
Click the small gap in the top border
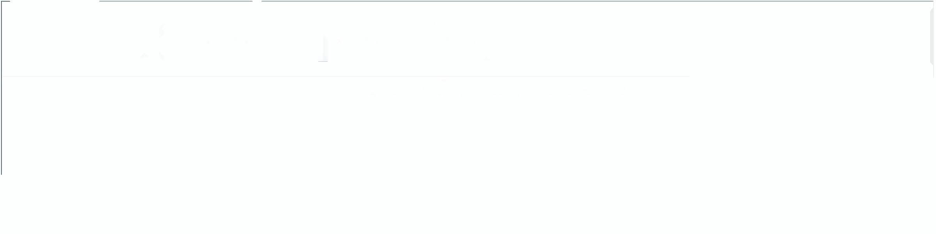257,1
